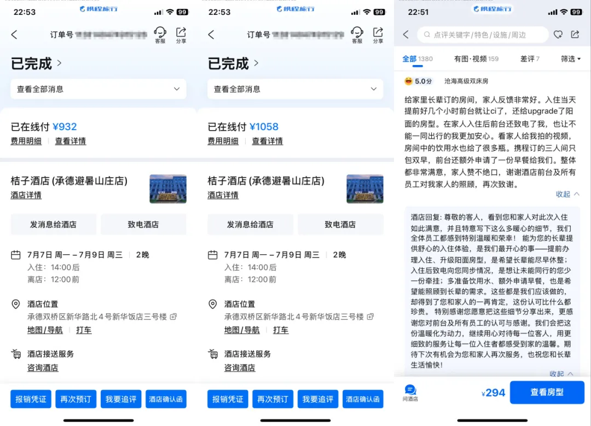Tap 咨询酒店 link on ¥932 order
The height and width of the screenshot is (426, 591).
(x=43, y=367)
